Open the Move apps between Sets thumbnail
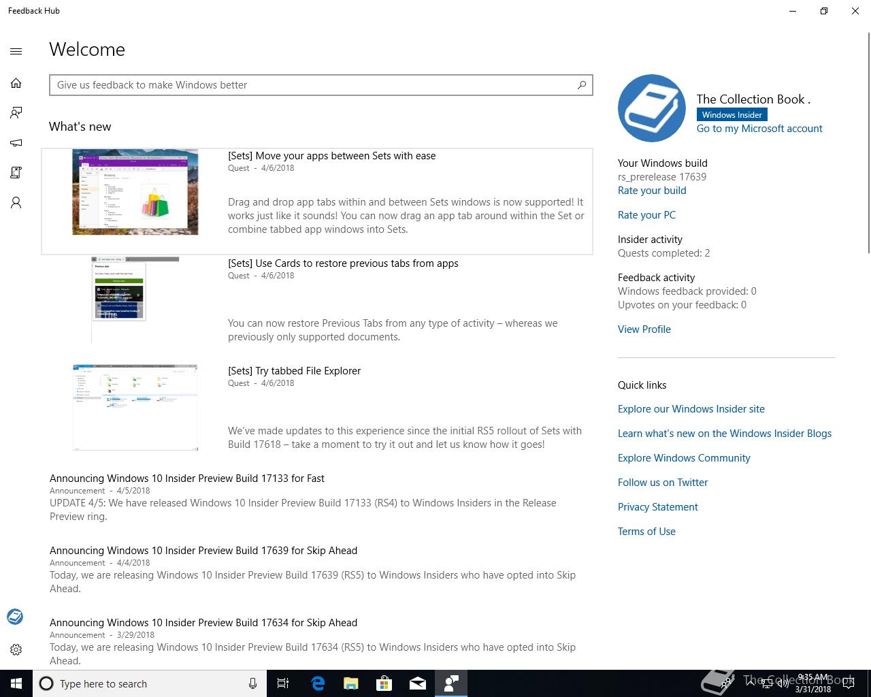Image resolution: width=871 pixels, height=697 pixels. pos(135,192)
